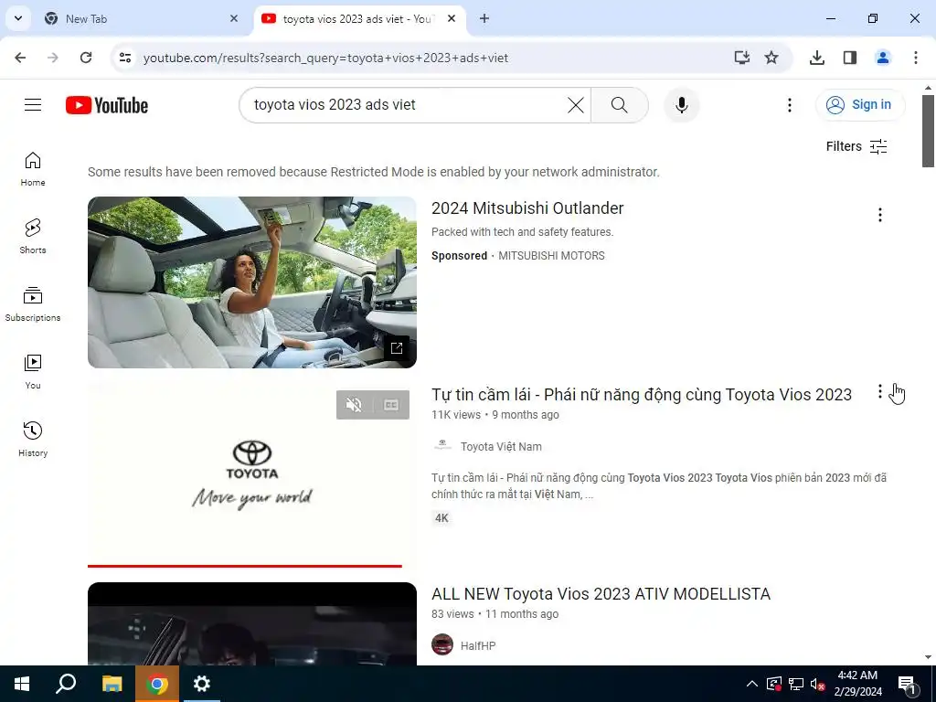The image size is (936, 702).
Task: Bookmark this page with the star
Action: pos(771,58)
